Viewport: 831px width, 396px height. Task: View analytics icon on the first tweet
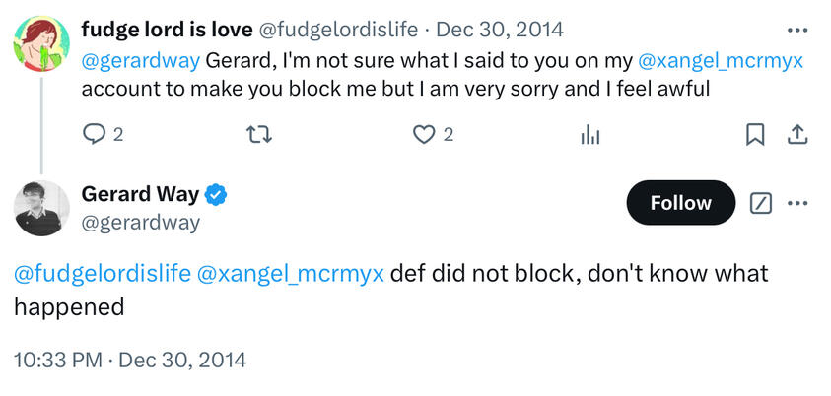pyautogui.click(x=589, y=135)
